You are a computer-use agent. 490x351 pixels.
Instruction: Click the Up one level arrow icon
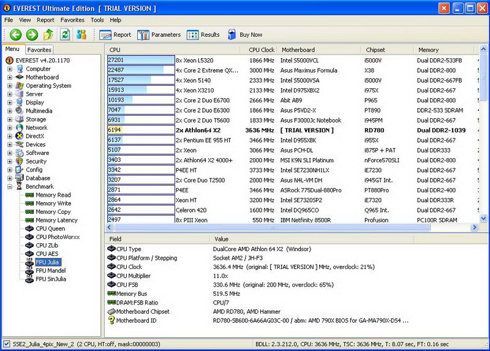tap(48, 35)
